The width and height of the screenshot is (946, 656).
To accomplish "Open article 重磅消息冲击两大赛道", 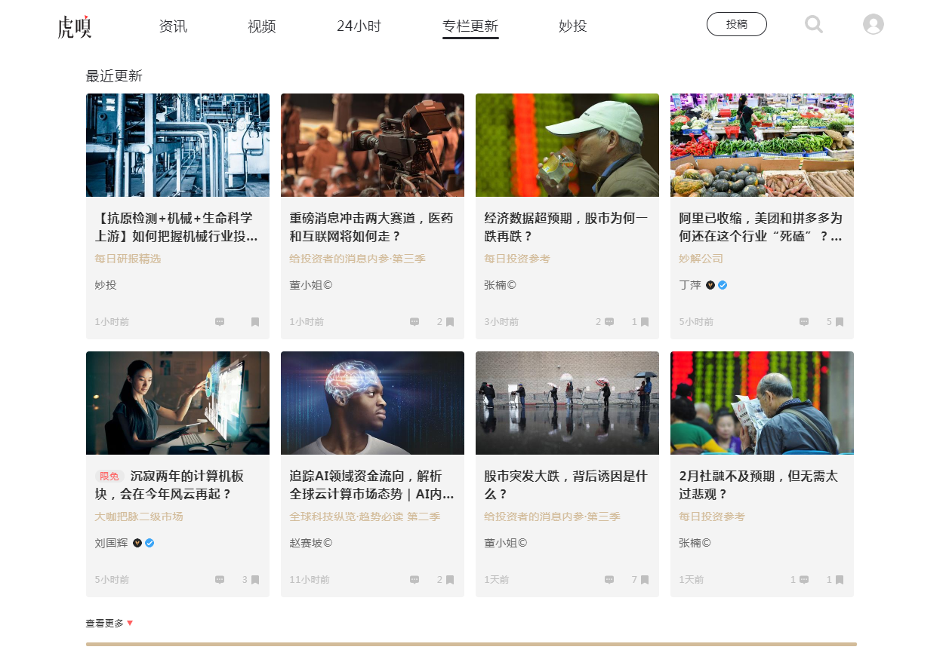I will point(372,227).
